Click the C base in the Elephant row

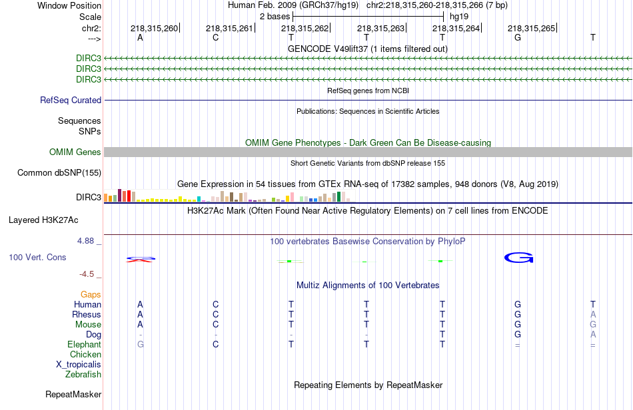[216, 344]
